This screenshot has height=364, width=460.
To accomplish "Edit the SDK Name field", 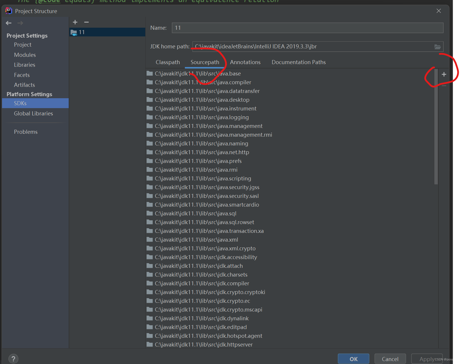I will (307, 28).
